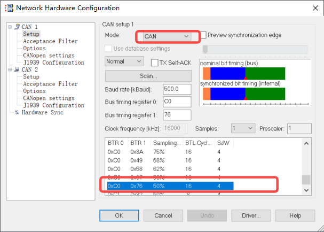Click the Undo button
This screenshot has width=324, height=232.
click(x=207, y=215)
